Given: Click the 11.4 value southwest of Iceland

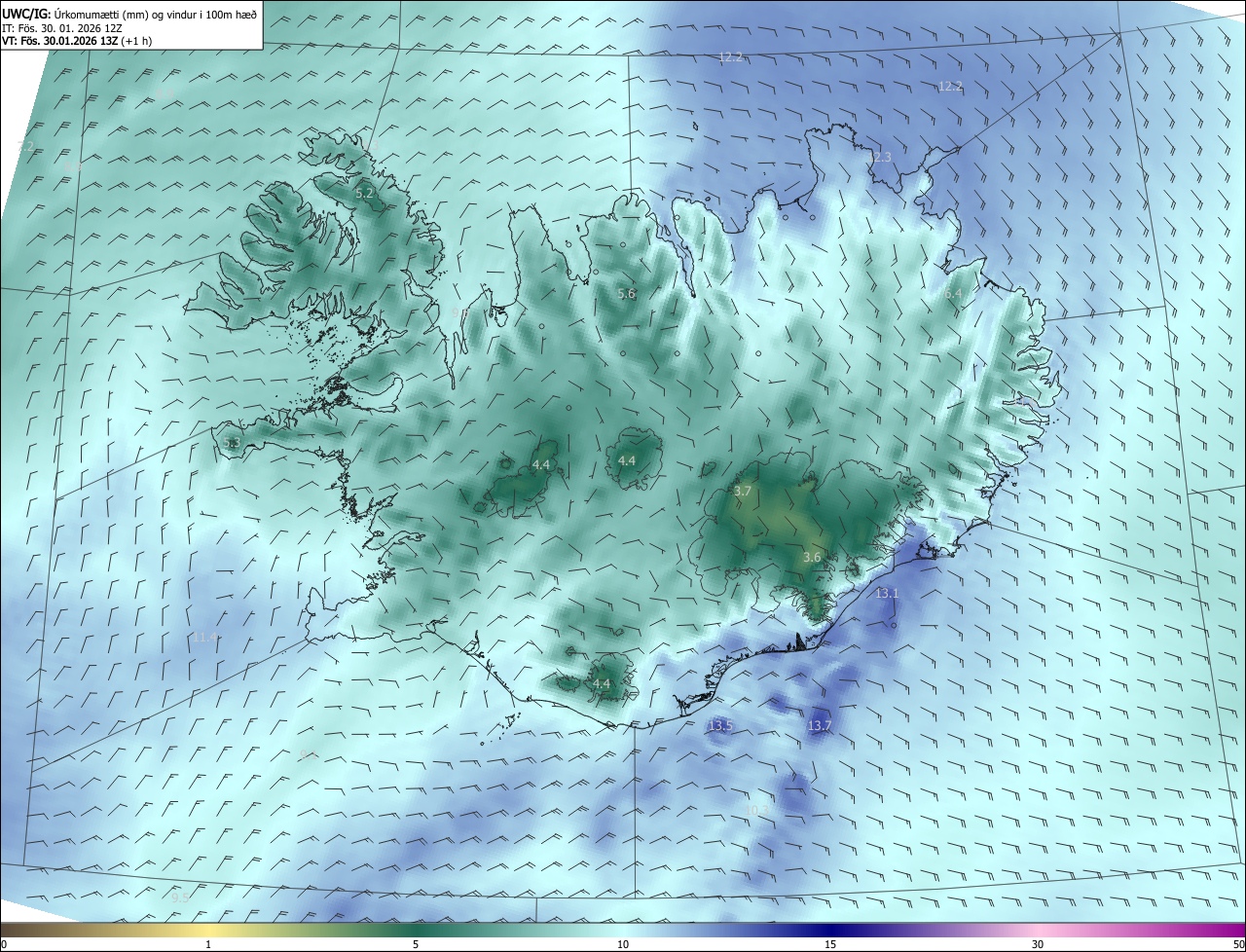Looking at the screenshot, I should tap(204, 637).
